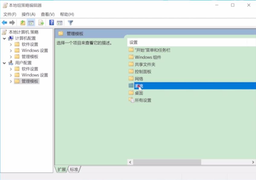This screenshot has height=180, width=256.
Task: Expand Windows 设置 under 计算机配置
Action: tap(11, 51)
